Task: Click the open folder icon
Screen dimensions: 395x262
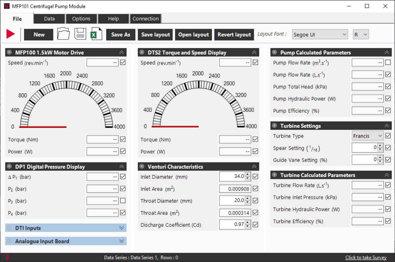Action: pyautogui.click(x=63, y=34)
